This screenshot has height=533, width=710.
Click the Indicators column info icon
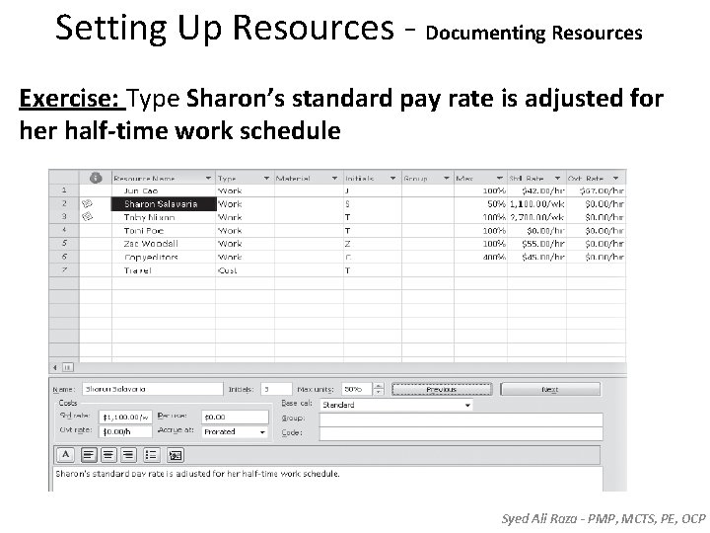[96, 178]
